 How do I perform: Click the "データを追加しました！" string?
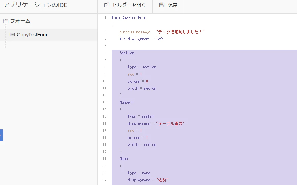coord(180,32)
